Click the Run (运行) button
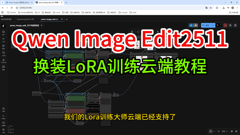 pyautogui.click(x=206, y=25)
